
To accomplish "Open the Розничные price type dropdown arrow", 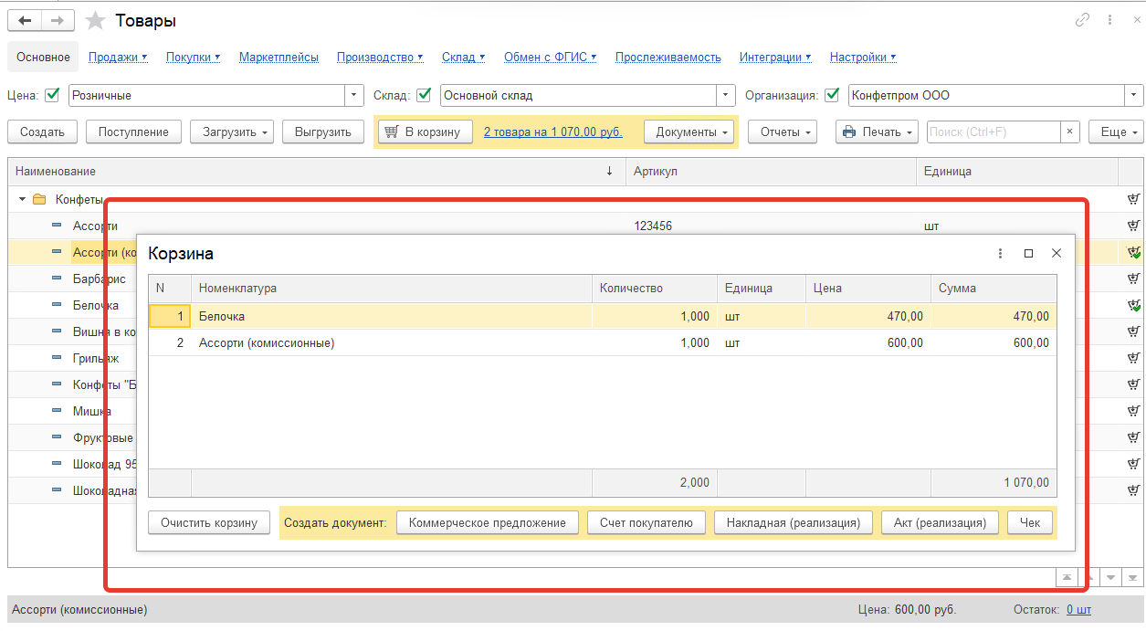I will 355,95.
